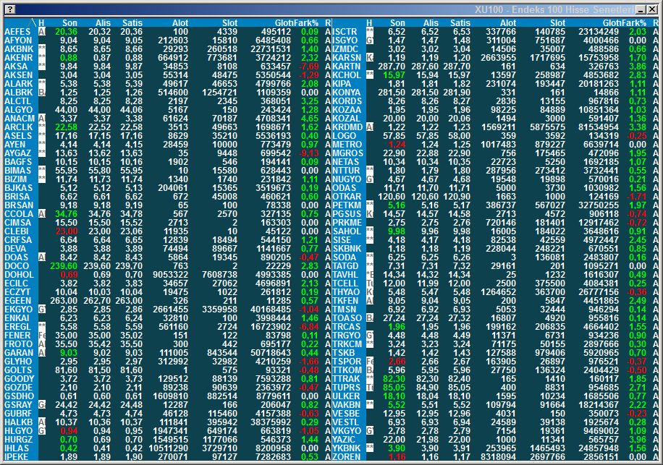The image size is (663, 465).
Task: Choose the PETKM stock symbol
Action: point(347,205)
